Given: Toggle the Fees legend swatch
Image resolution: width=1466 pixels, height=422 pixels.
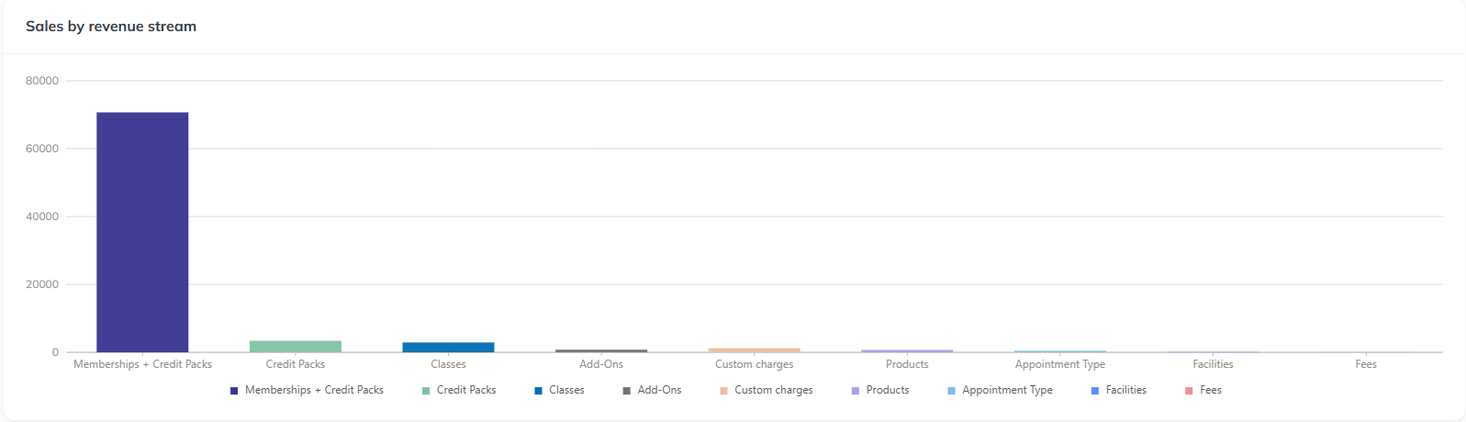Looking at the screenshot, I should point(1189,391).
